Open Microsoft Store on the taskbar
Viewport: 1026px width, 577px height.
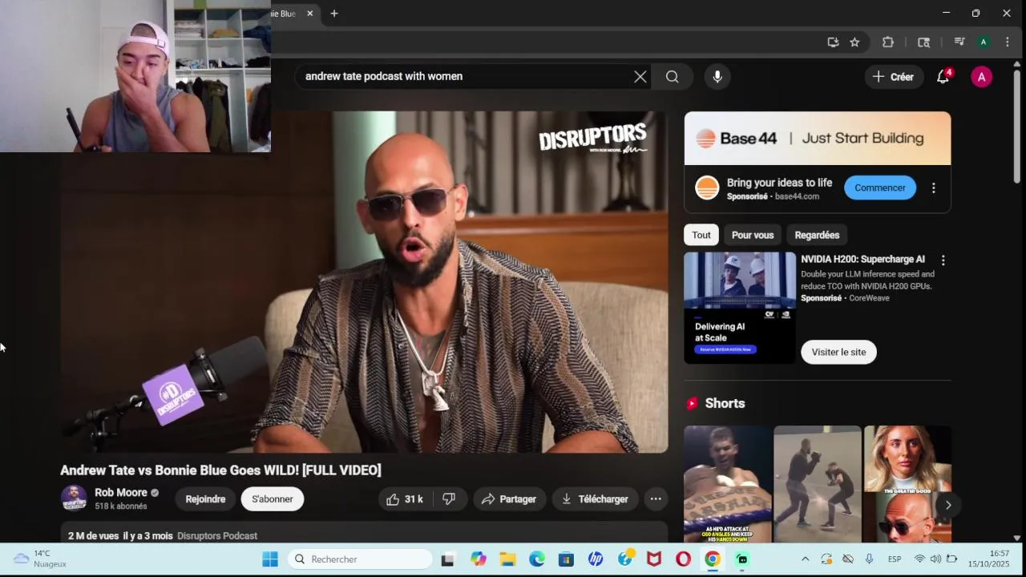[566, 559]
